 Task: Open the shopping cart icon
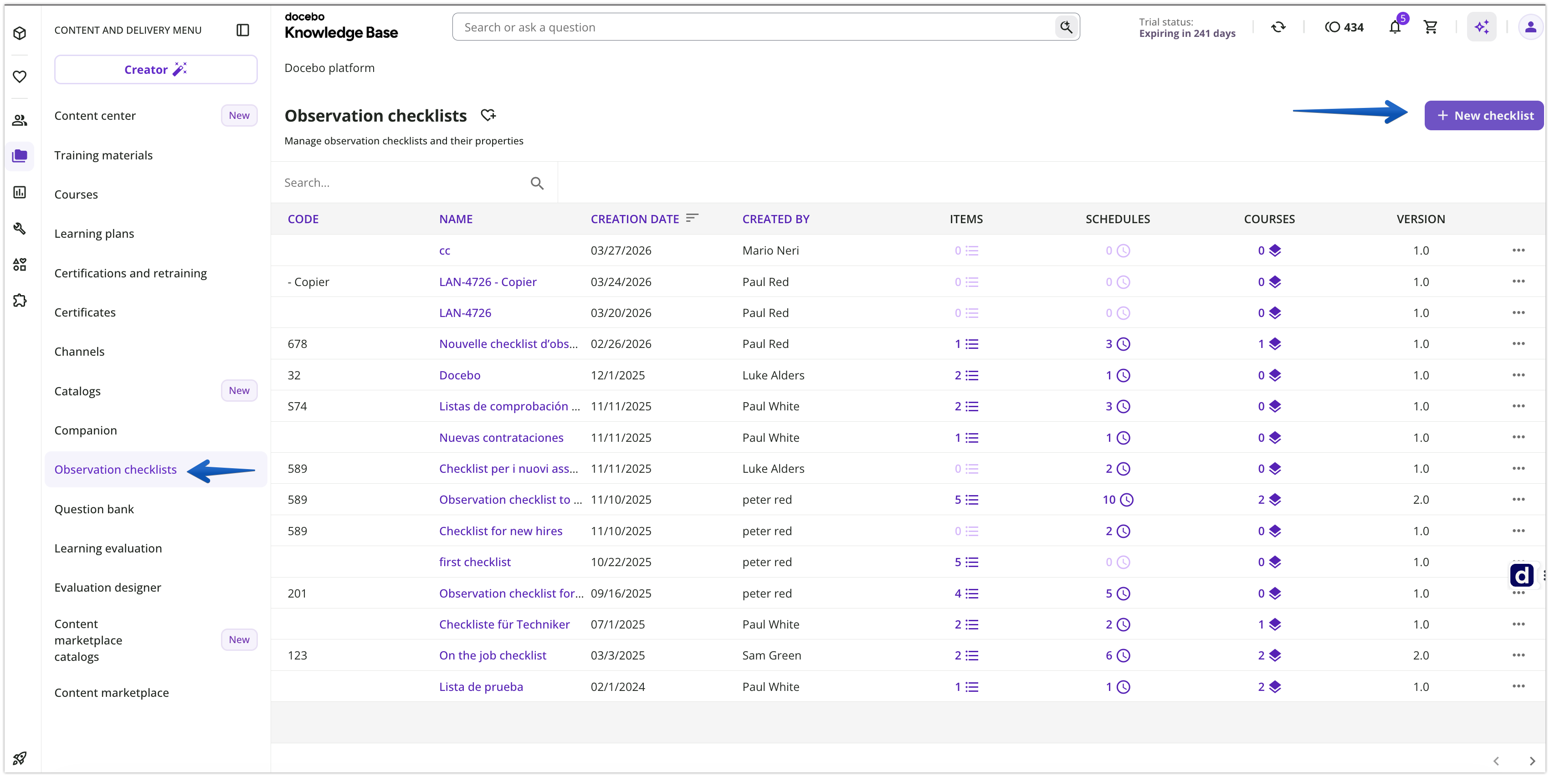click(x=1430, y=27)
